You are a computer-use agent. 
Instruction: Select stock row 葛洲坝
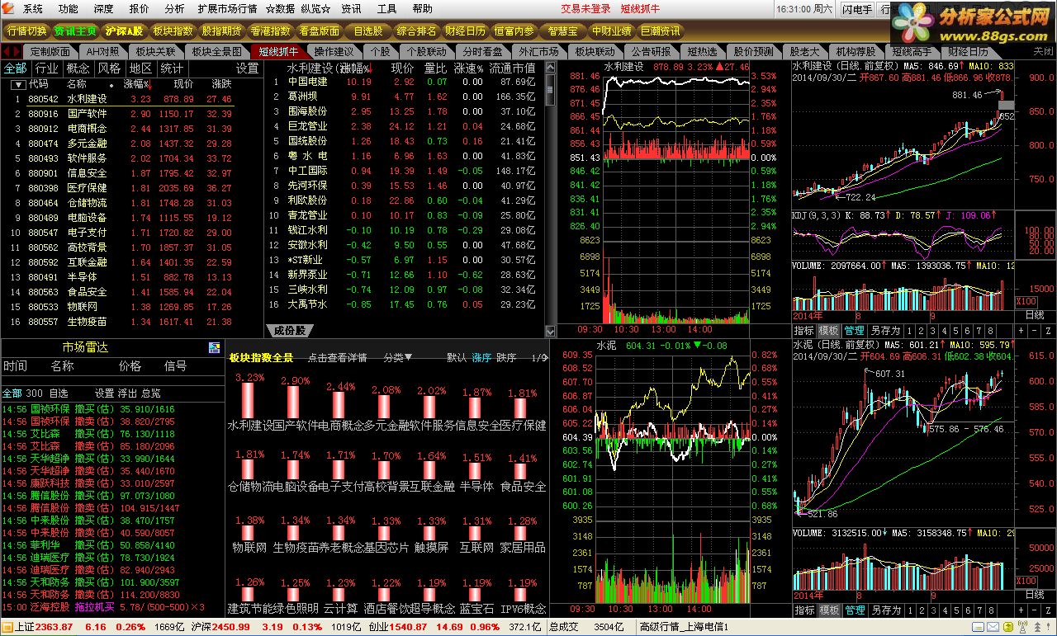[405, 97]
